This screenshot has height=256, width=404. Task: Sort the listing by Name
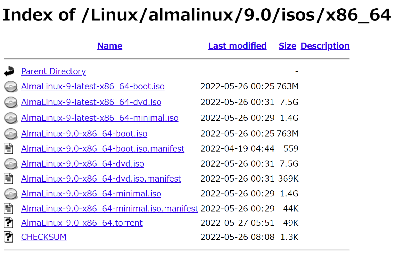[x=110, y=46]
